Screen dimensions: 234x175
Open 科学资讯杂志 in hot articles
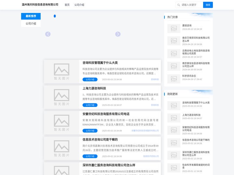[x=189, y=76]
